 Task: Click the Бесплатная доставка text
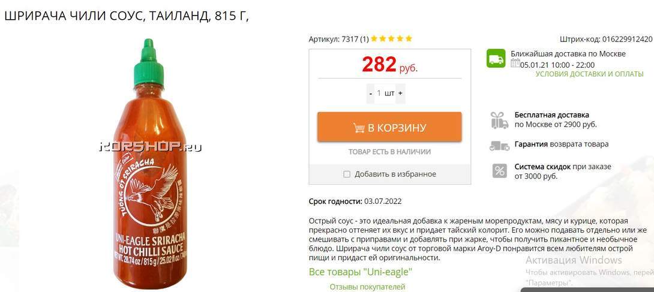(551, 115)
